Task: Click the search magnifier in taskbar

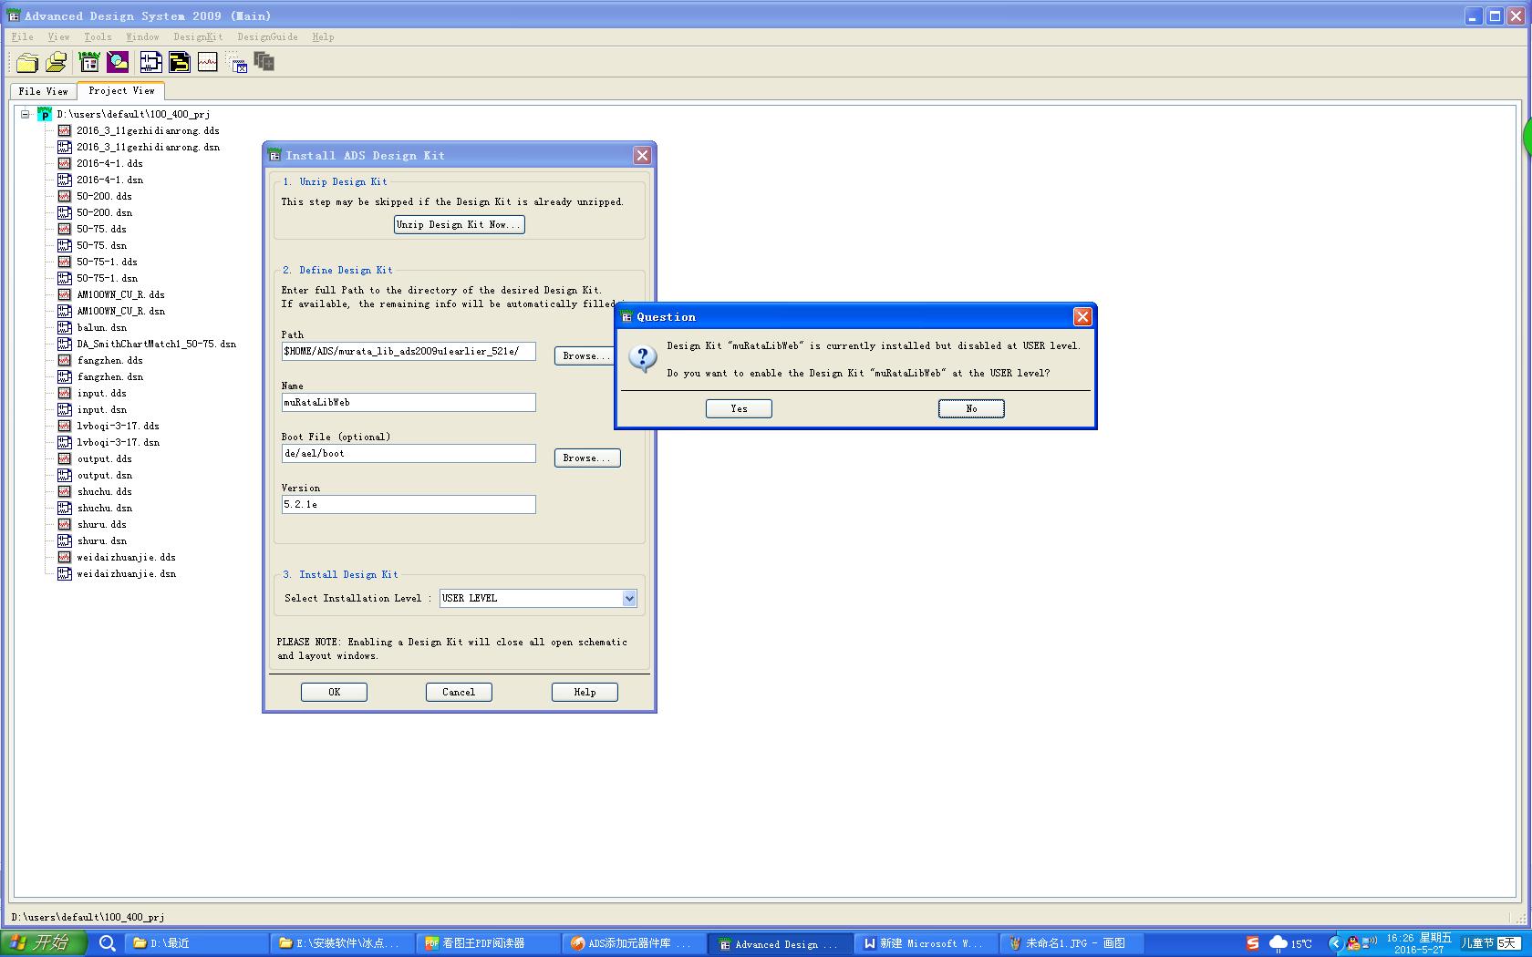Action: [x=107, y=944]
